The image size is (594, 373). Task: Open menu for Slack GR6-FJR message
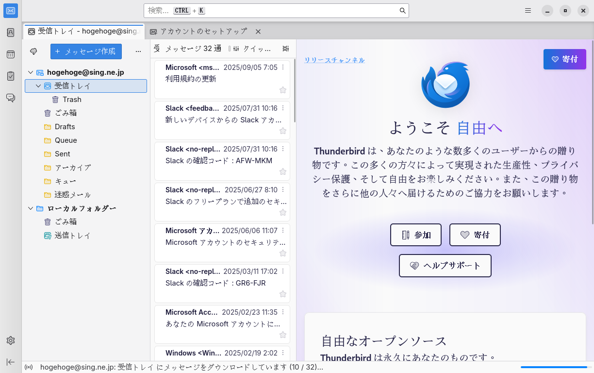click(283, 271)
